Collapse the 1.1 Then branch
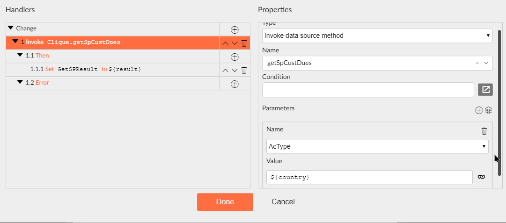 (x=20, y=55)
